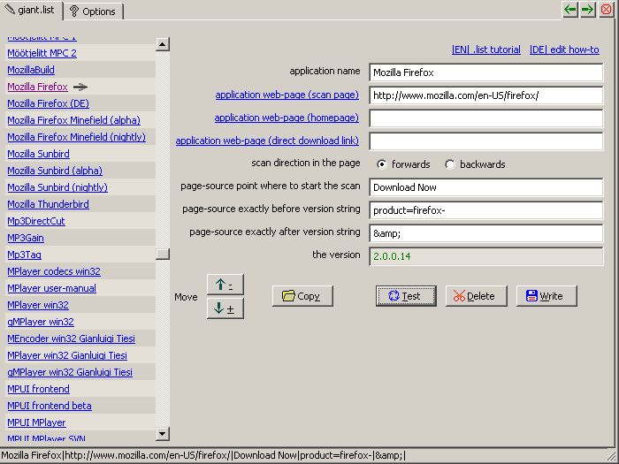Click the application name input field
The width and height of the screenshot is (619, 464).
coord(486,72)
